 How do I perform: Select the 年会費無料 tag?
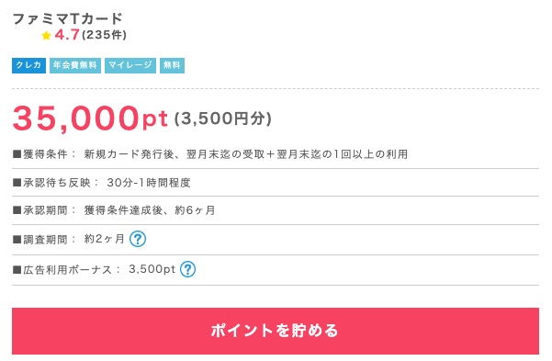(75, 65)
